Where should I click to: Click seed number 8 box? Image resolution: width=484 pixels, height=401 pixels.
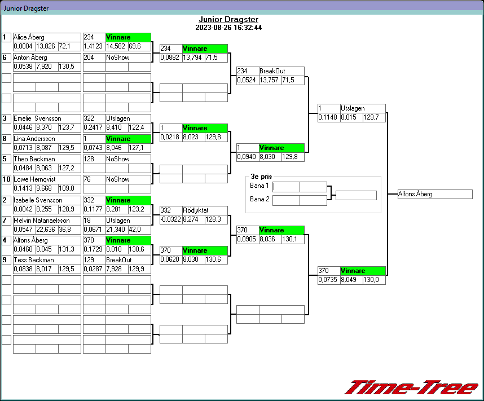click(6, 139)
